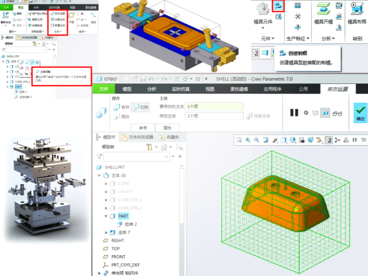Viewport: 368px width, 276px height.
Task: Open the 收藏夹 tab in the SHELL window
Action: 169,137
